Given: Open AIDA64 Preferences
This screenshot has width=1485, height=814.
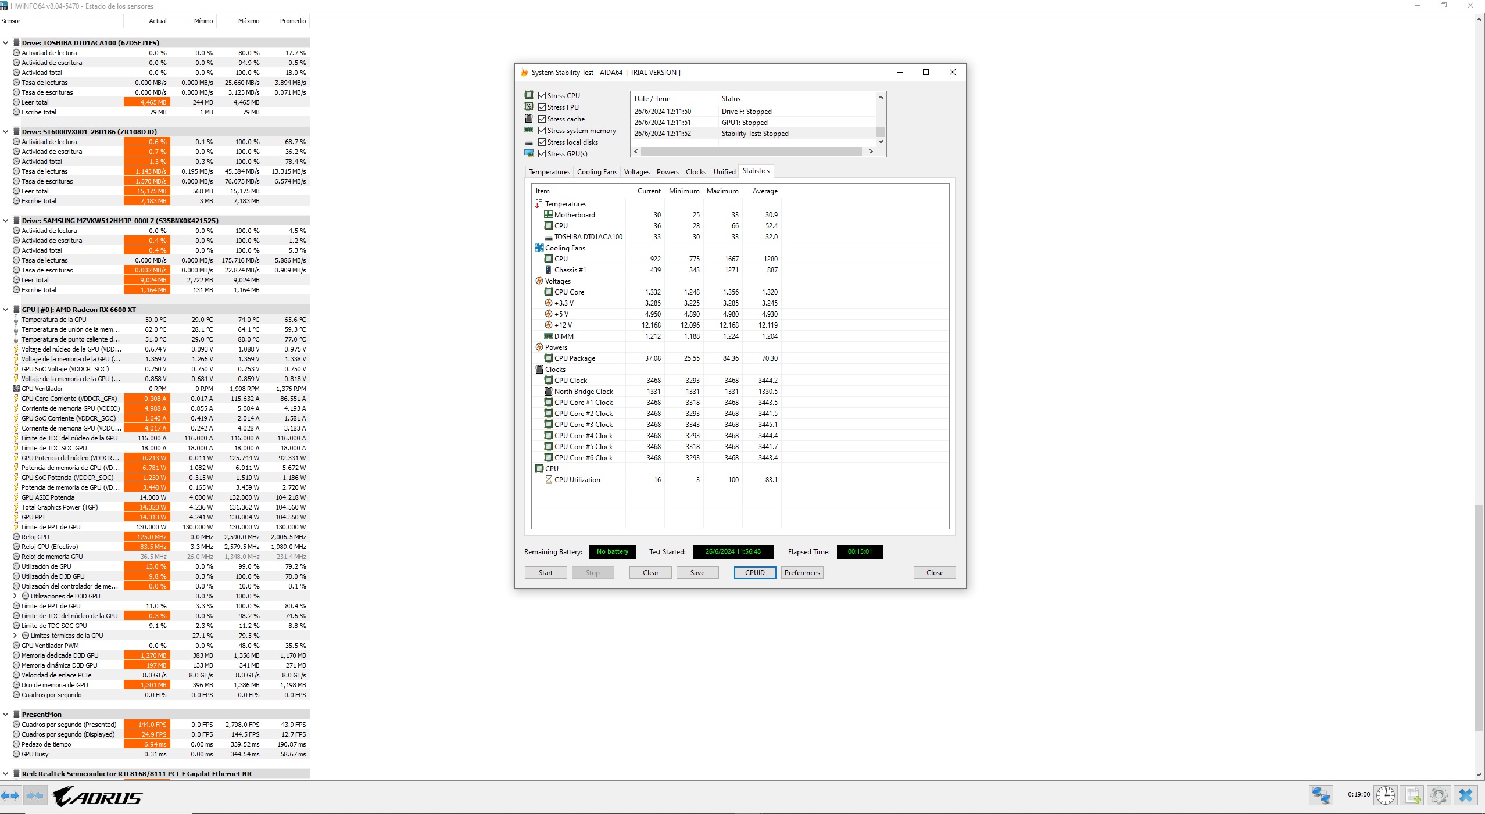Looking at the screenshot, I should coord(802,572).
